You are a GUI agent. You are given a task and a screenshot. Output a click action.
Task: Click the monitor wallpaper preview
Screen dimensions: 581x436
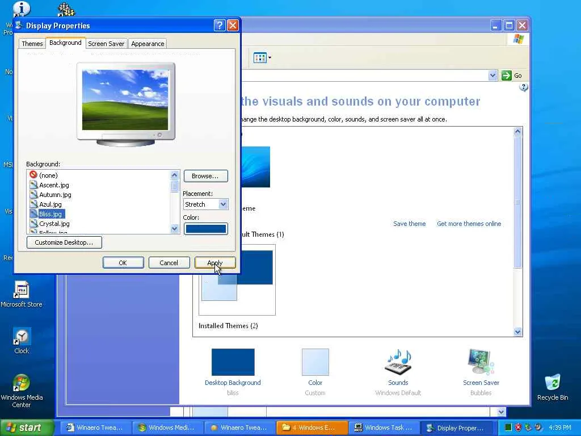coord(125,100)
